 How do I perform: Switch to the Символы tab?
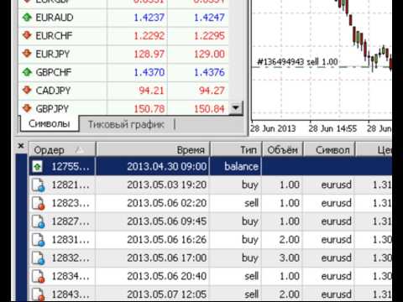point(50,123)
